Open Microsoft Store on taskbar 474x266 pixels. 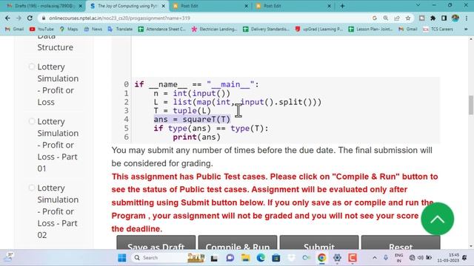276,258
